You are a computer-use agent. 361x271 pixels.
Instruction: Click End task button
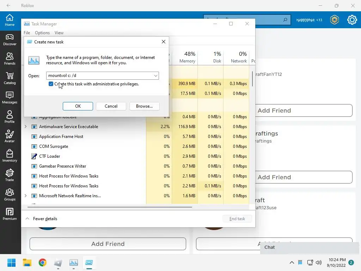click(237, 219)
